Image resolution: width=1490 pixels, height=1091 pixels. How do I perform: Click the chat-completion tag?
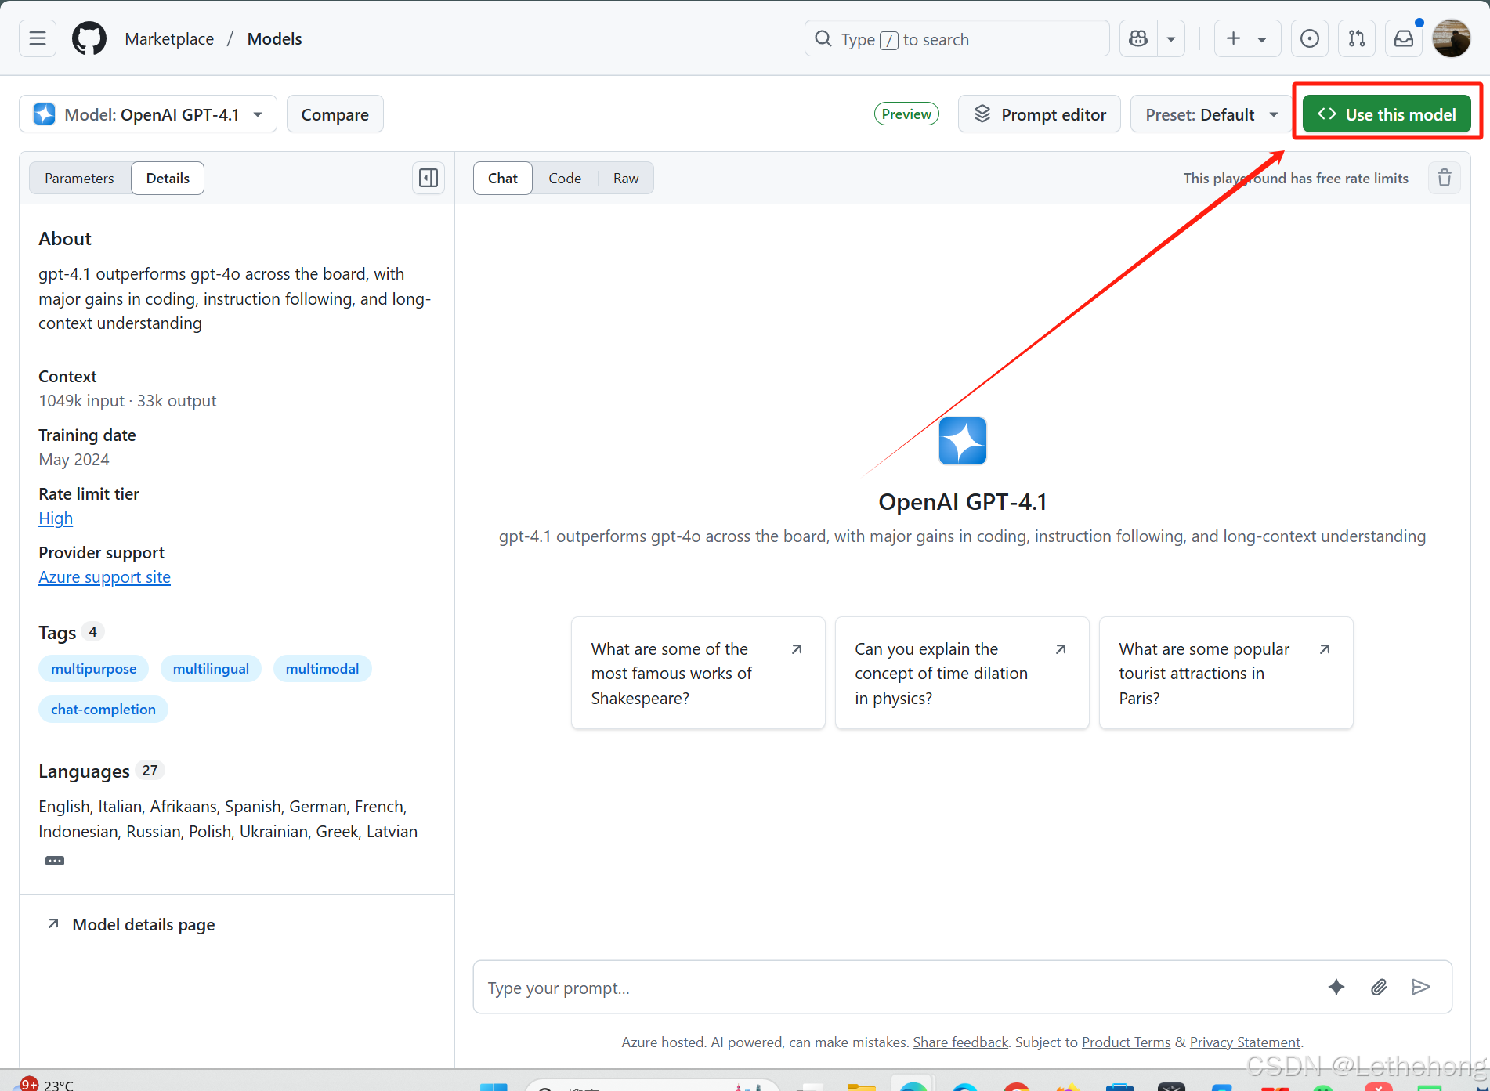(103, 709)
